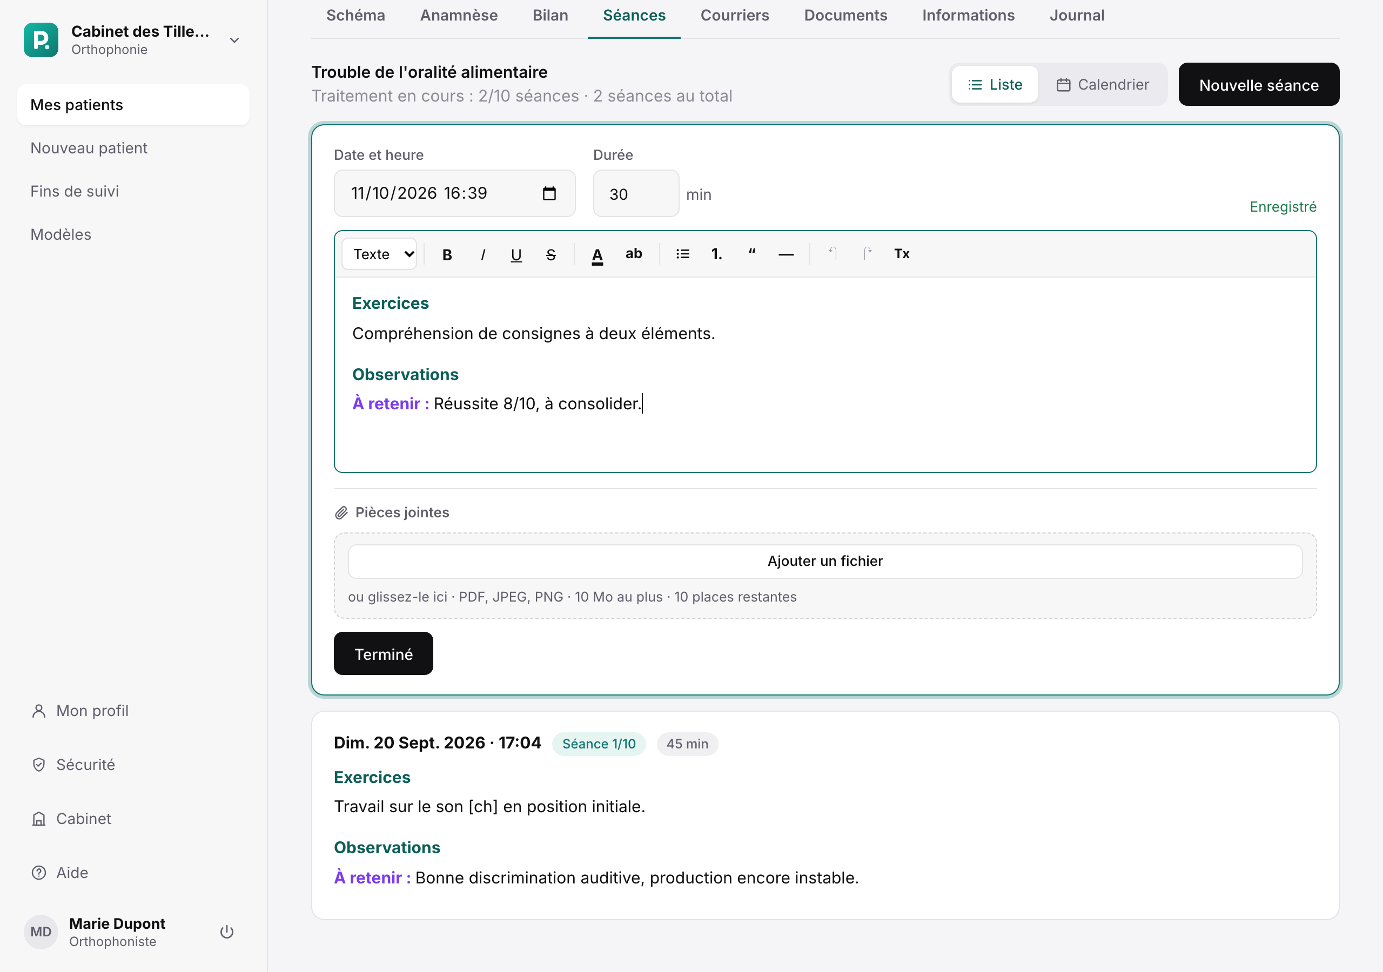Open Sécurité settings

pyautogui.click(x=133, y=765)
